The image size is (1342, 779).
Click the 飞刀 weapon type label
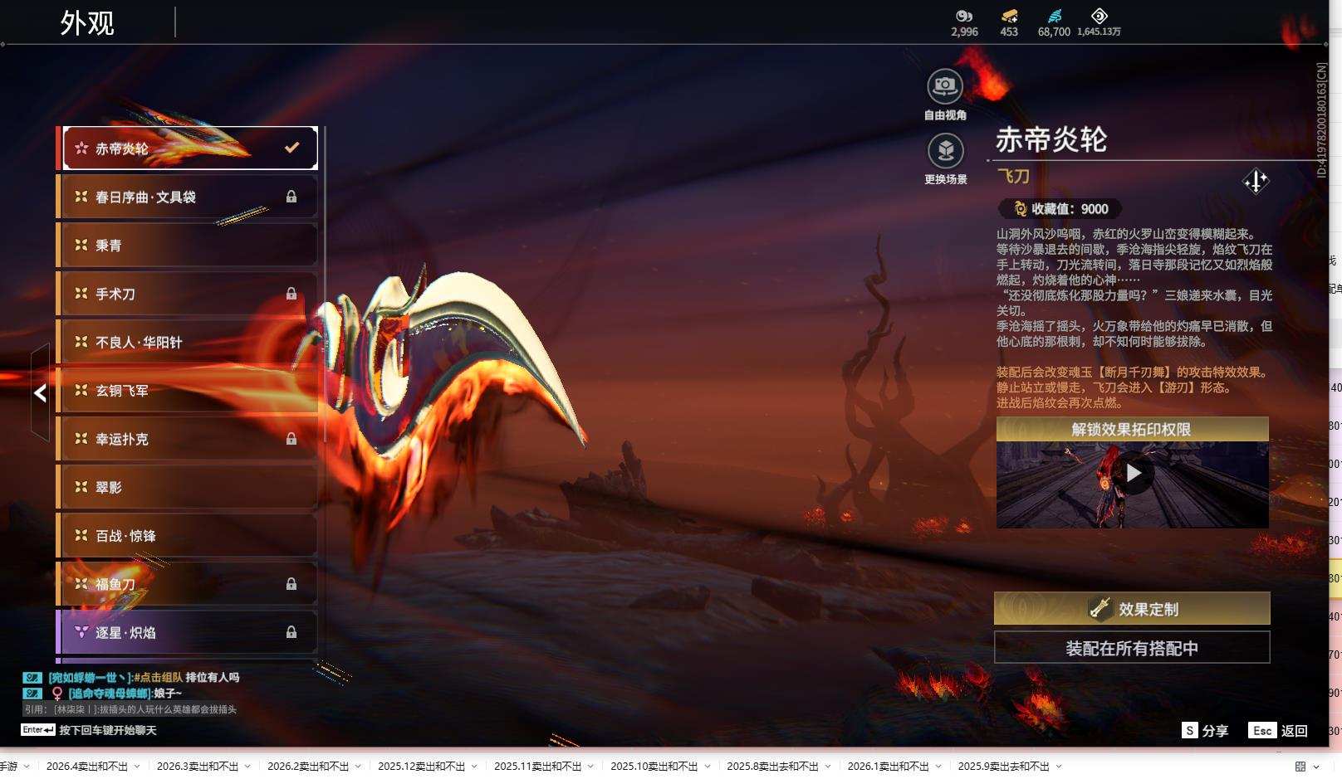[x=1013, y=176]
